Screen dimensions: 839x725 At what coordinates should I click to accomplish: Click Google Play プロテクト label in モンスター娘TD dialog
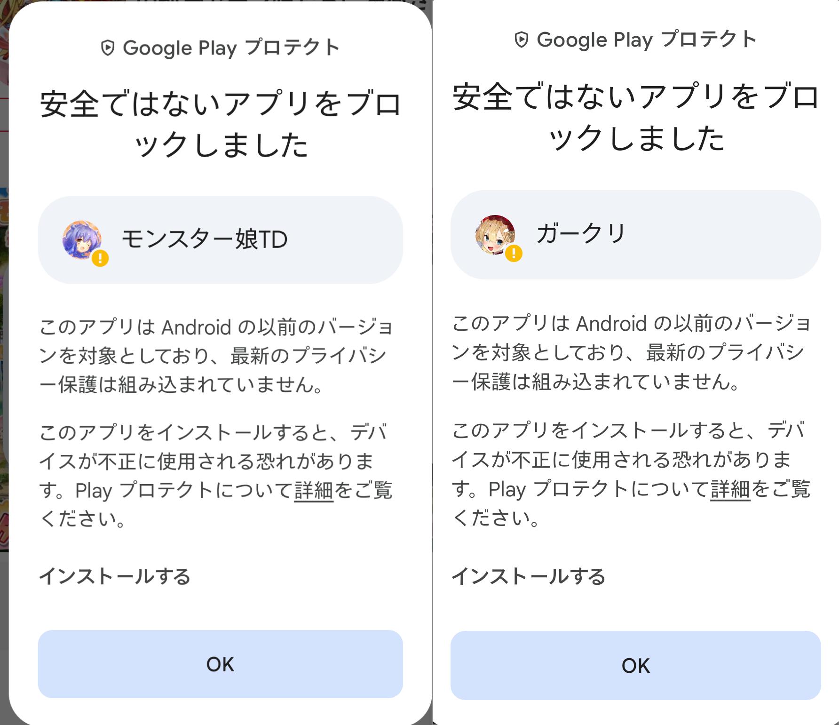click(231, 48)
